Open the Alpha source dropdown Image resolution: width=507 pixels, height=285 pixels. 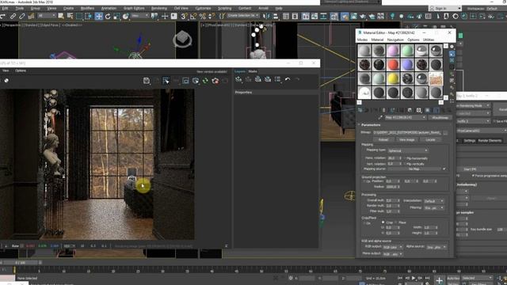point(436,247)
